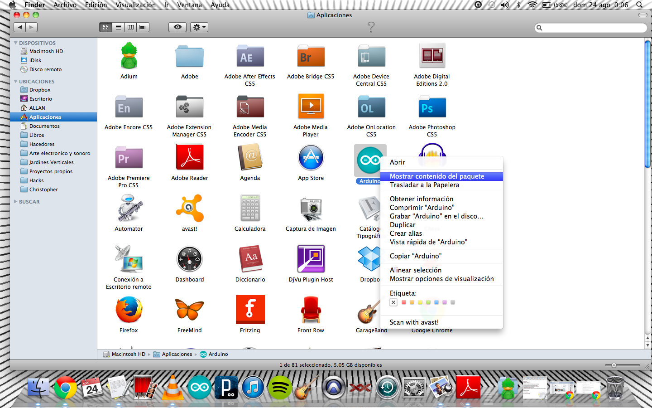Select the Agenda address book icon
This screenshot has width=652, height=408.
[x=250, y=157]
